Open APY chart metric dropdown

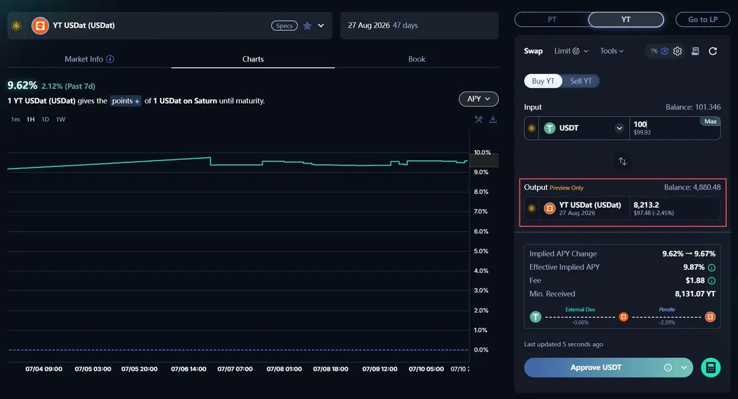pyautogui.click(x=478, y=99)
